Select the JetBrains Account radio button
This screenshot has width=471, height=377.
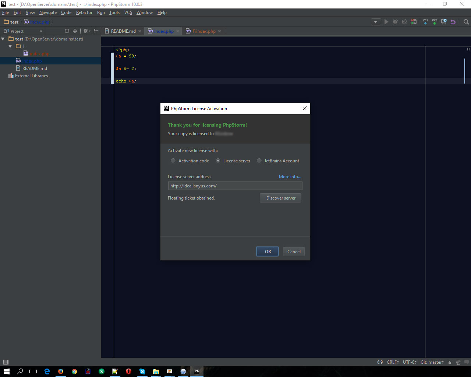coord(259,161)
